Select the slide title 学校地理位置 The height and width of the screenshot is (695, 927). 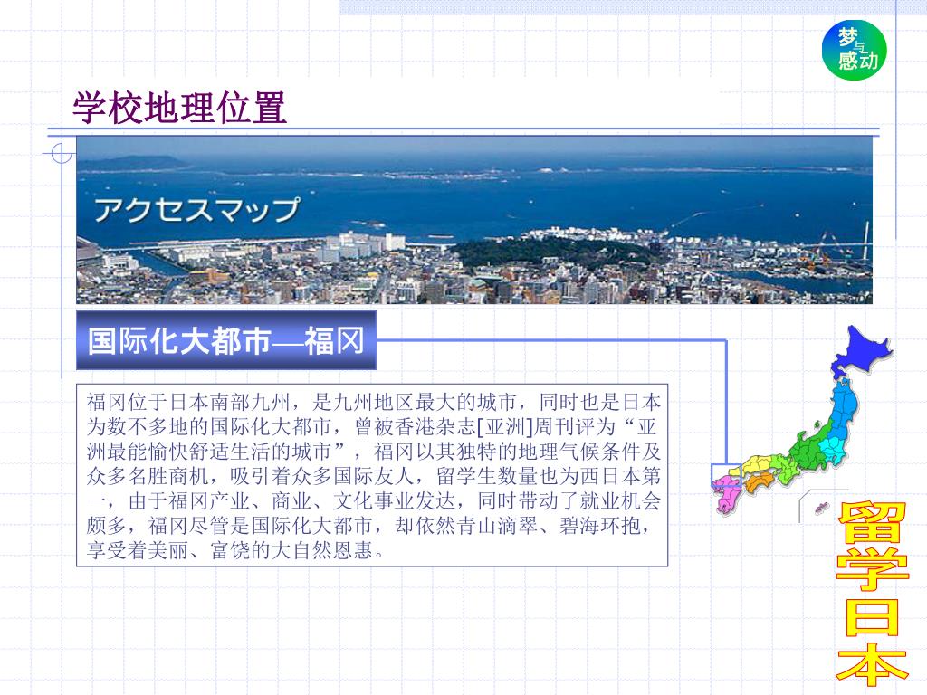(x=180, y=108)
